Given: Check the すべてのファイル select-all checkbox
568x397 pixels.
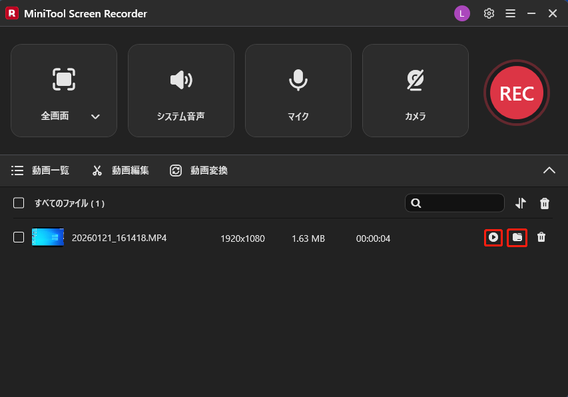Looking at the screenshot, I should 18,203.
